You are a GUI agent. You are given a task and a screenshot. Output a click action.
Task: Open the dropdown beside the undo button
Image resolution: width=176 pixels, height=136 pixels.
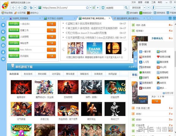point(35,8)
